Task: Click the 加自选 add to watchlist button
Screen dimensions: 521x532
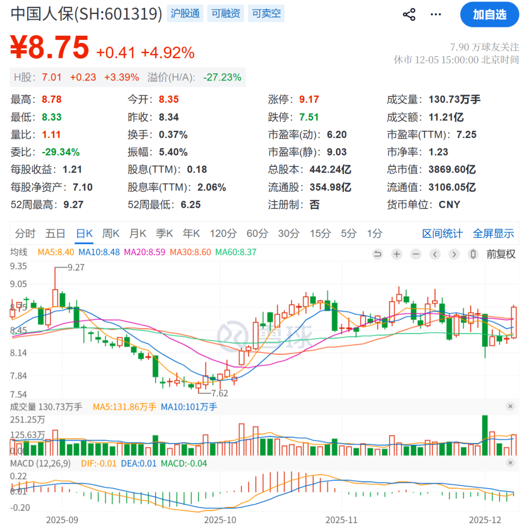Action: point(489,14)
